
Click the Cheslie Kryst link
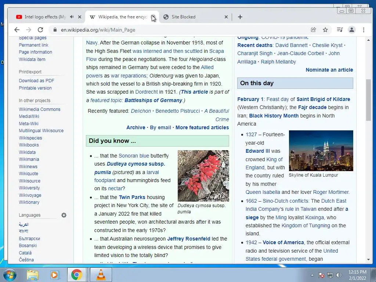click(x=327, y=45)
